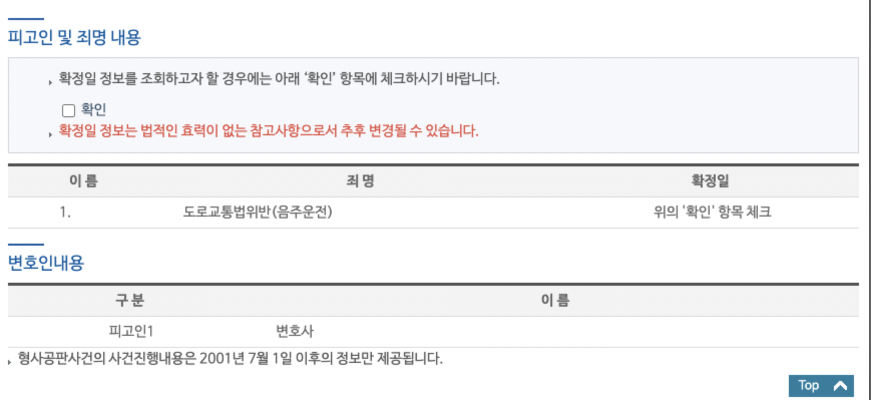Click the 확정일 정보를 조회 instruction text
871x400 pixels.
(279, 79)
